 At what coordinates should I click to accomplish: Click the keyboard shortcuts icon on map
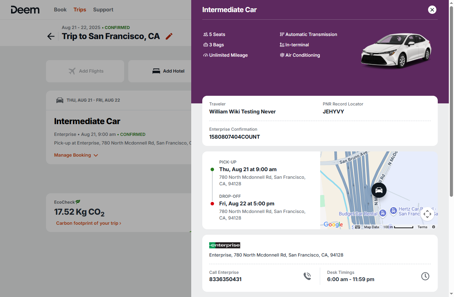click(358, 227)
